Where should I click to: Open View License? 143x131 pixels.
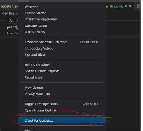coord(62,87)
